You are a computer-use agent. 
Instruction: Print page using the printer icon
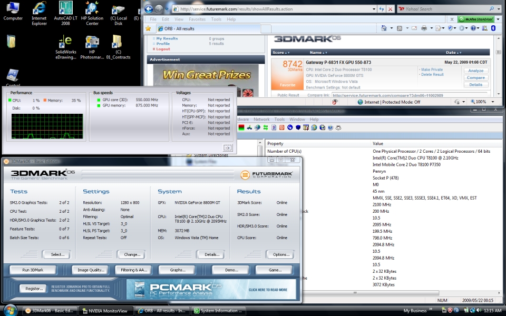[x=424, y=28]
